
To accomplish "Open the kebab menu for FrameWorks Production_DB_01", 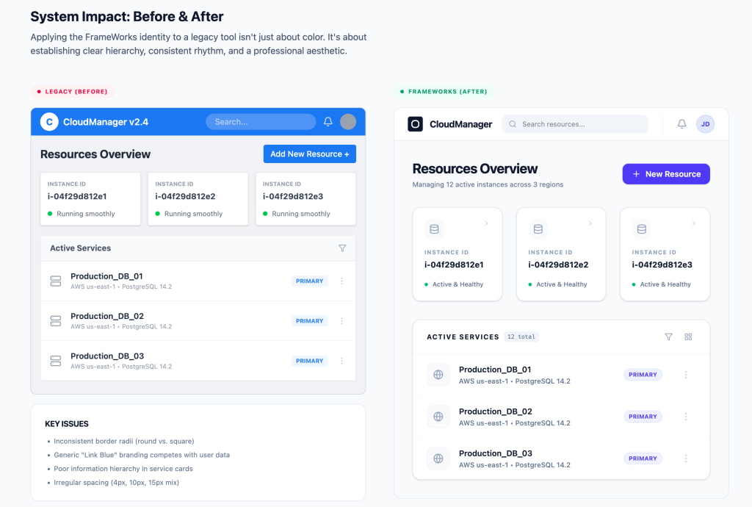I will pyautogui.click(x=686, y=375).
